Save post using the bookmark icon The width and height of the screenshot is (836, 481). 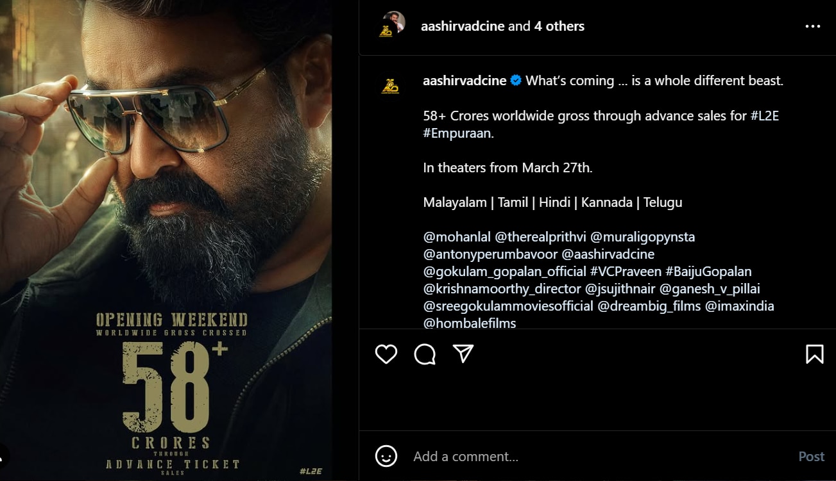tap(814, 354)
